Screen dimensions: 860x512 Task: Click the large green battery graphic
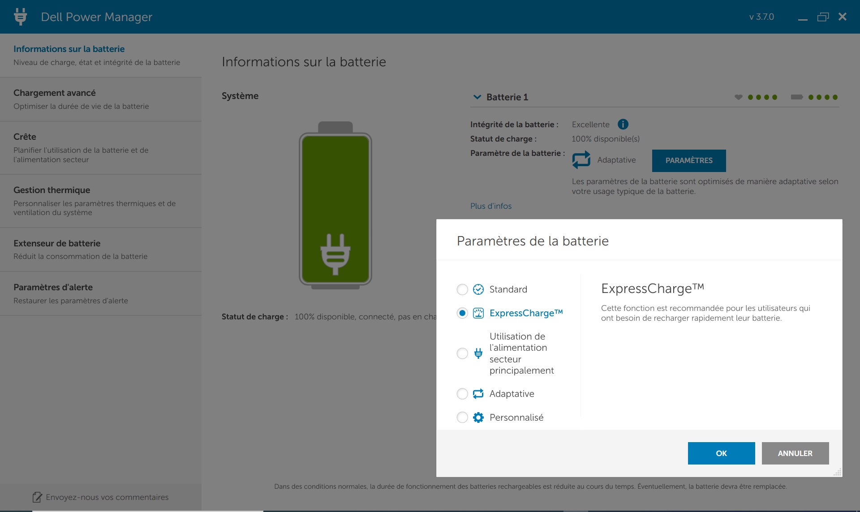tap(335, 205)
